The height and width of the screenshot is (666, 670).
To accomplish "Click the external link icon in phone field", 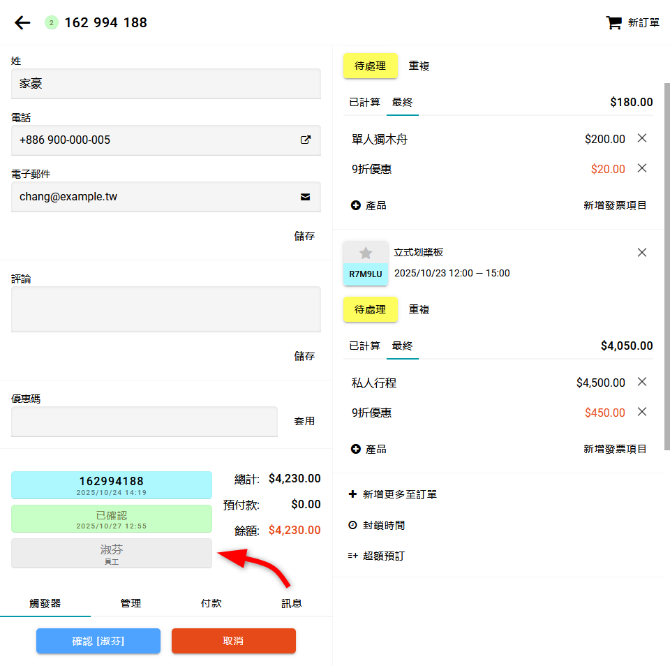I will pos(305,140).
